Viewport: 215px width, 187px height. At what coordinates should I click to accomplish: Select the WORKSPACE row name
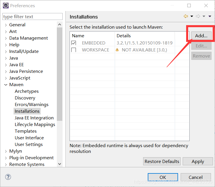[96, 50]
